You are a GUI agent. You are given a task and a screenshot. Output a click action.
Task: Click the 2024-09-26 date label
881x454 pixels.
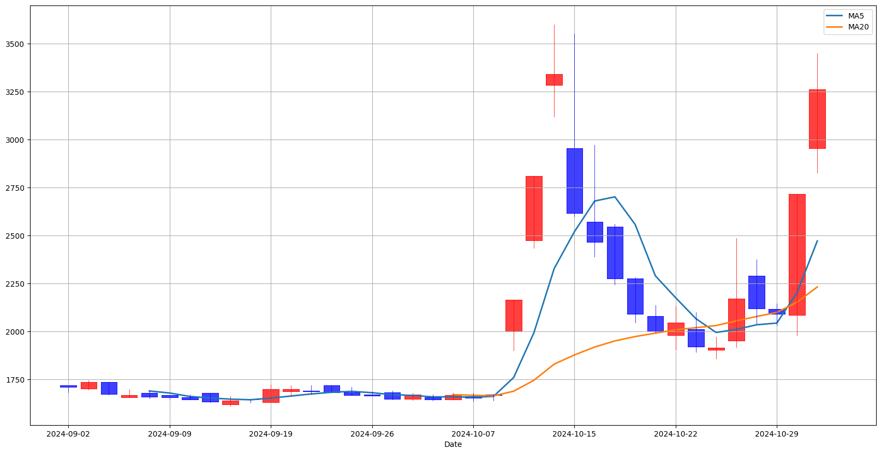[x=372, y=434]
